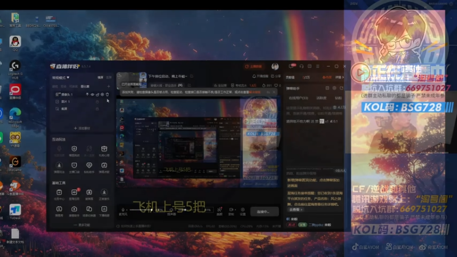Close the camera error notification banner
The width and height of the screenshot is (457, 257).
274,92
